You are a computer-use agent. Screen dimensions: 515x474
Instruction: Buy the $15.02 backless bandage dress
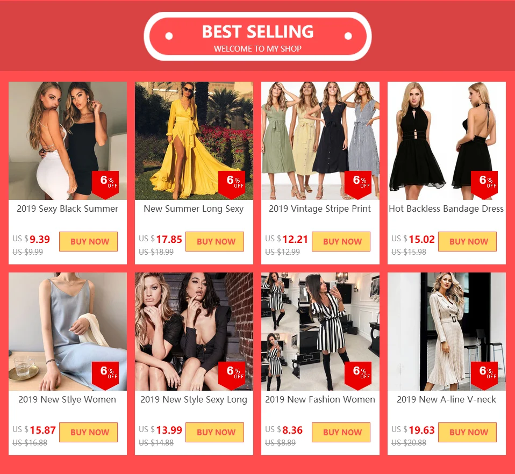(x=467, y=242)
